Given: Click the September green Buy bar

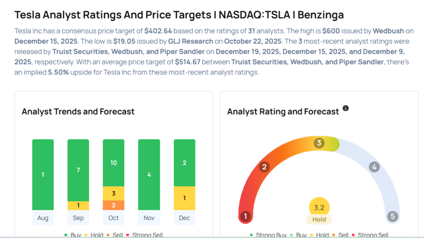Looking at the screenshot, I should pyautogui.click(x=78, y=170).
